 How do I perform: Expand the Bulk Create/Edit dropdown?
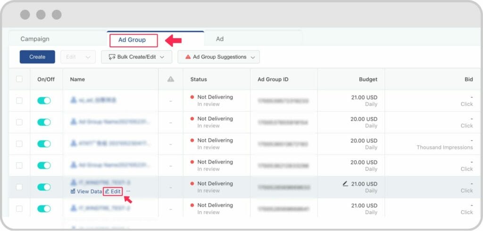click(x=162, y=57)
